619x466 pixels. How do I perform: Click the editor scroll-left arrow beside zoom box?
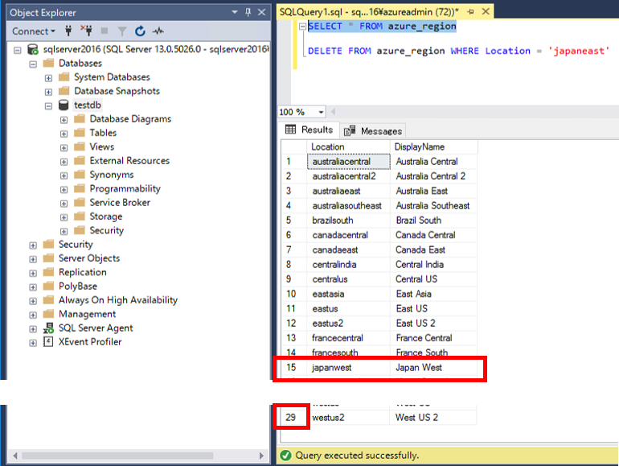point(333,112)
